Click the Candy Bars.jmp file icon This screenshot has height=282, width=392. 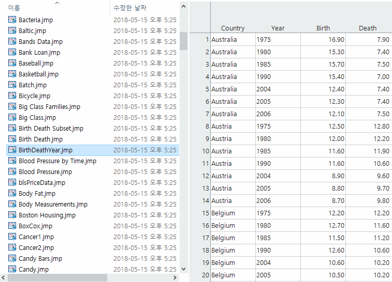coord(12,258)
